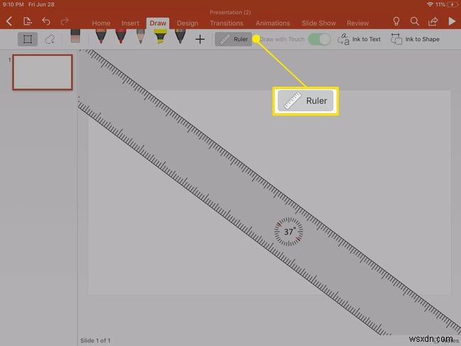Click Ink to Text
This screenshot has width=461, height=346.
tap(359, 39)
